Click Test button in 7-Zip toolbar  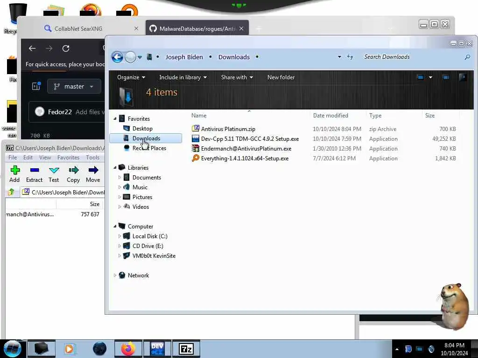pos(54,174)
